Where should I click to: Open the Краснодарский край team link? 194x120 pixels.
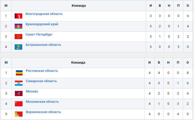[42, 24]
